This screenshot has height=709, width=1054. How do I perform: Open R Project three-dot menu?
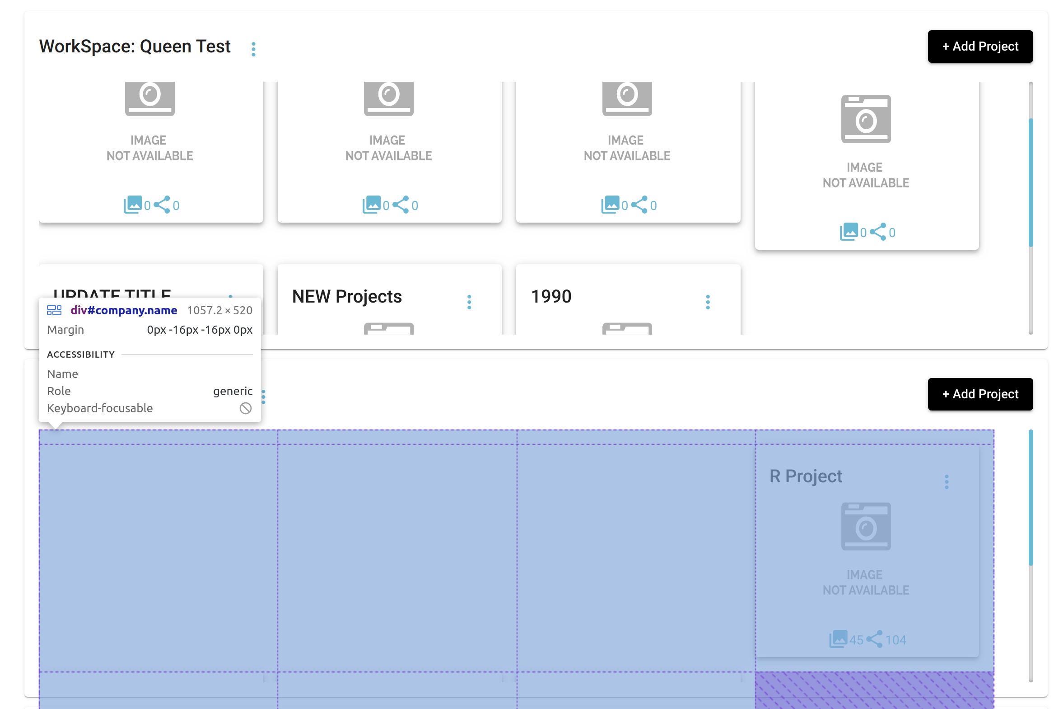coord(946,481)
